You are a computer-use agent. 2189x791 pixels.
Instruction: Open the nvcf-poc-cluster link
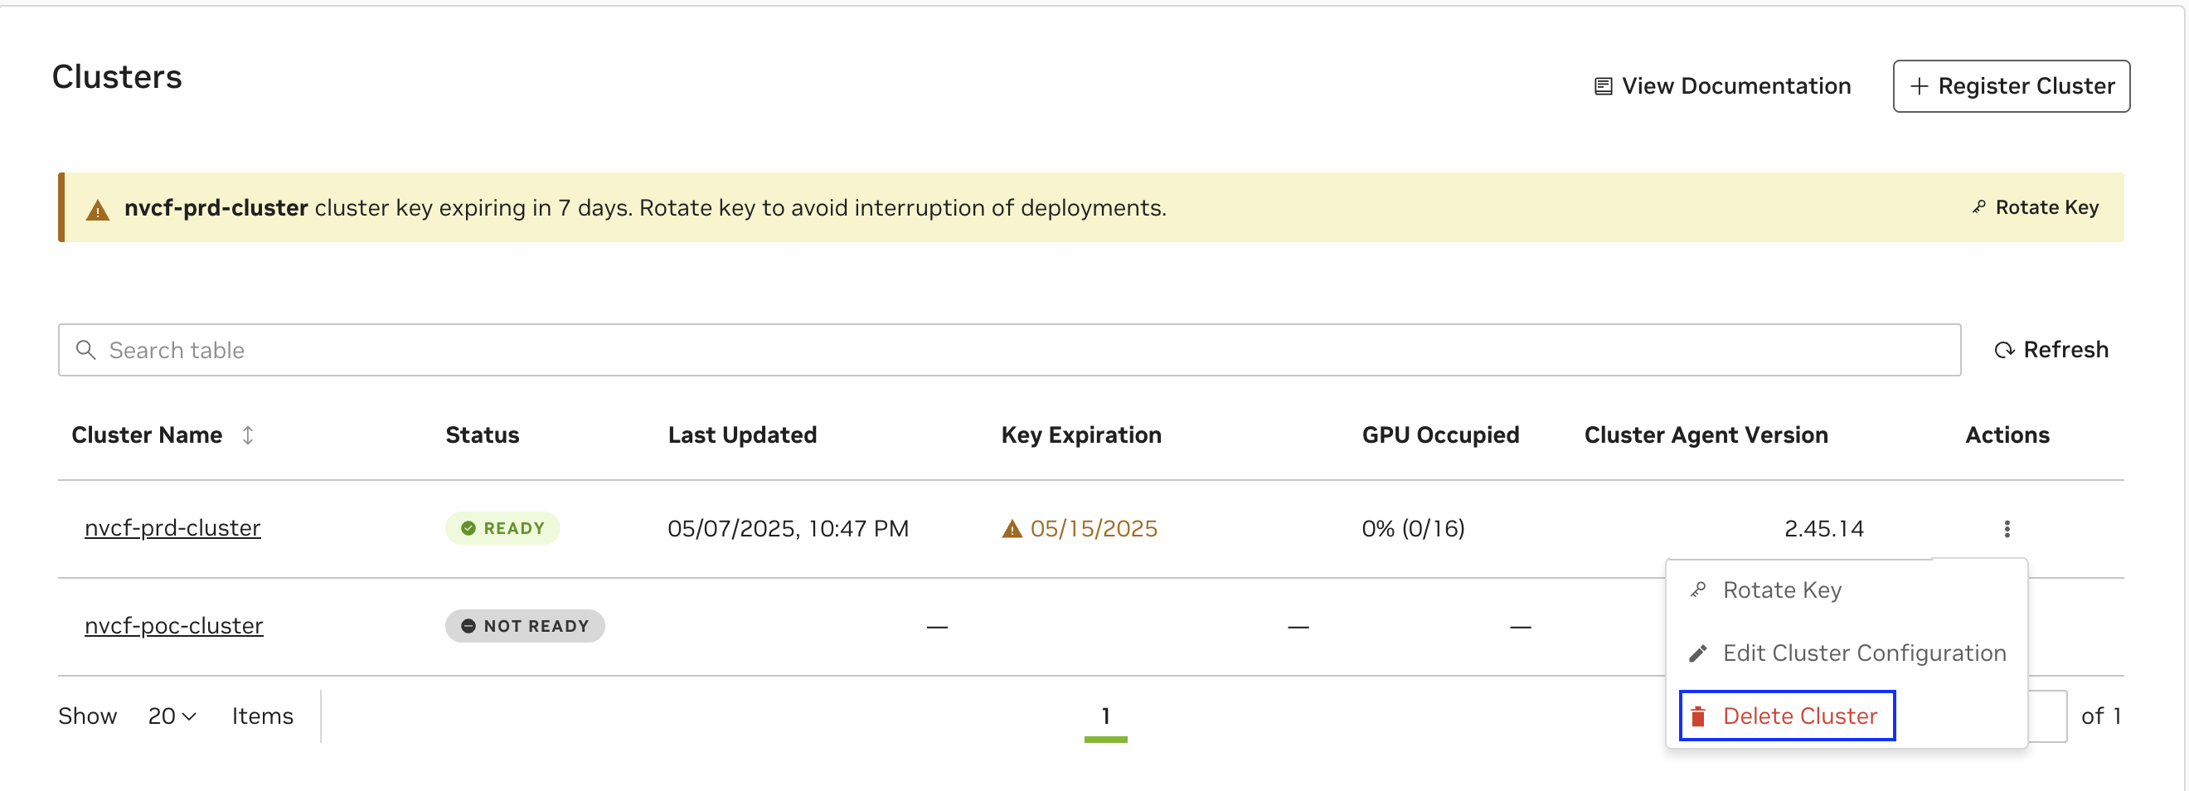[x=174, y=625]
